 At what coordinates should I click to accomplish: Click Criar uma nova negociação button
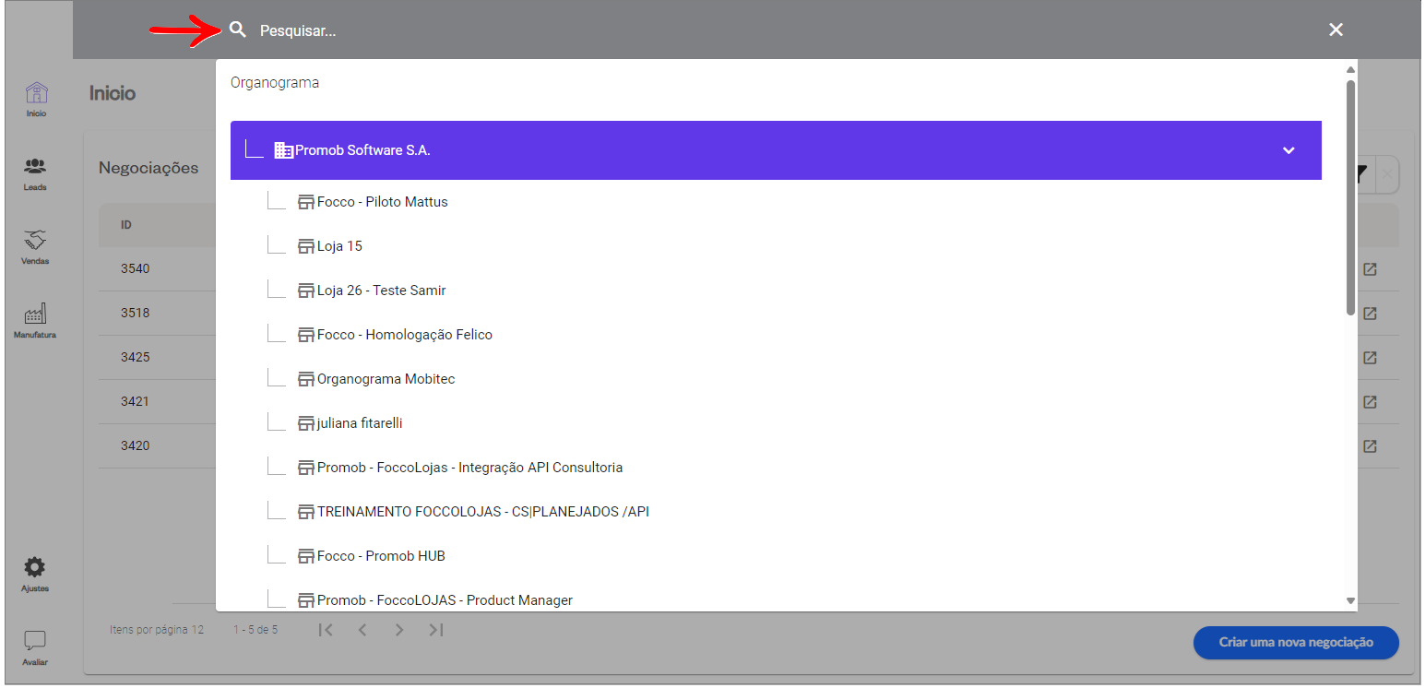pos(1296,643)
